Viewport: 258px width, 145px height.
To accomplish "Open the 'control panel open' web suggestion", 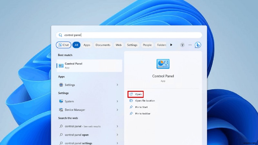I will (89, 135).
